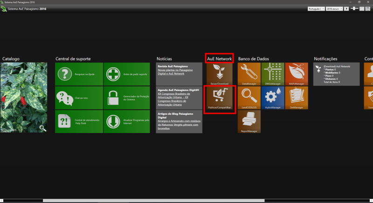Open ReportManager printer tile

[x=249, y=122]
